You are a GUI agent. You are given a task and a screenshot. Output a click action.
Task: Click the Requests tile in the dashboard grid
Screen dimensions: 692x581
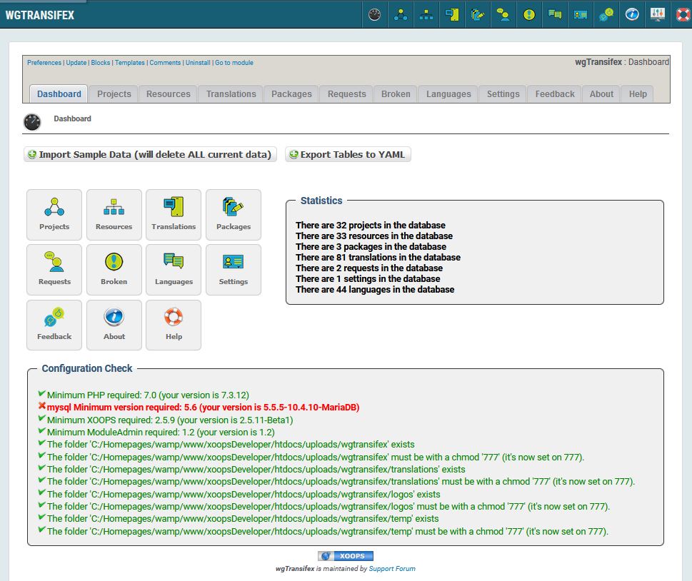(54, 269)
